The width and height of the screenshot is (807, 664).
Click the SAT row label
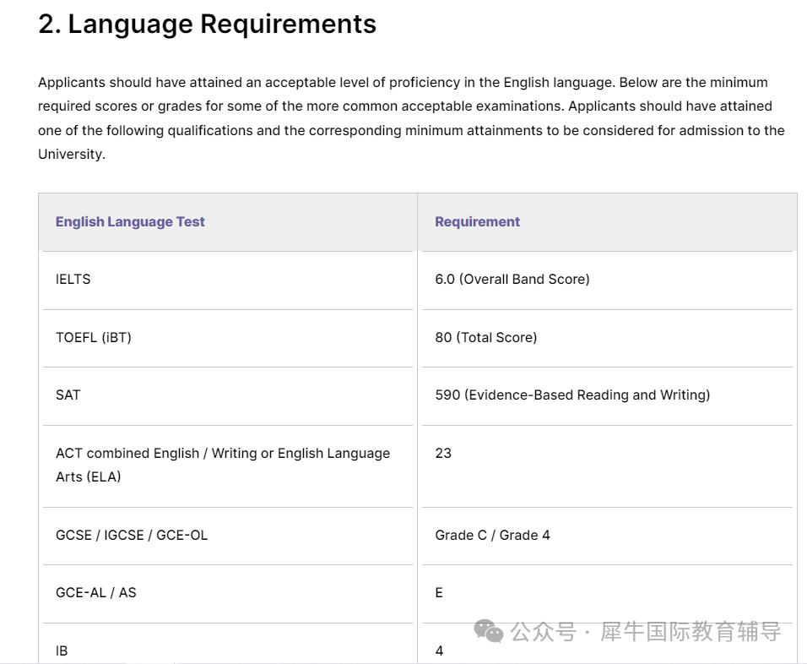click(x=68, y=395)
